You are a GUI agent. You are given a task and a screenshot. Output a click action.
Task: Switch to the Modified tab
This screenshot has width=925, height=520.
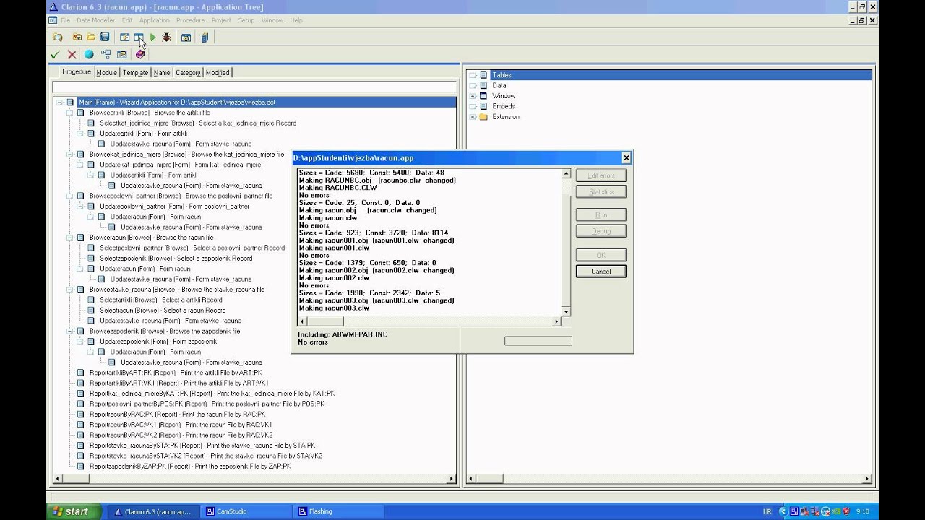coord(218,72)
